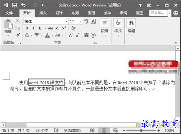Viewport: 181px width, 134px height.
Task: Open the 剪贴板 pane launcher
Action: click(20, 43)
